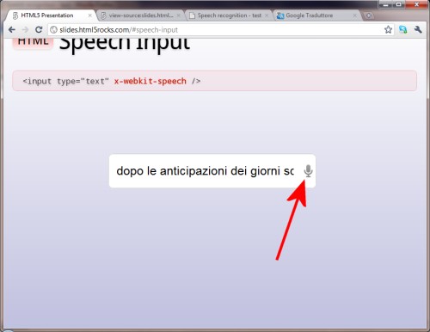This screenshot has width=430, height=332.
Task: Close the browser window
Action: pyautogui.click(x=416, y=4)
